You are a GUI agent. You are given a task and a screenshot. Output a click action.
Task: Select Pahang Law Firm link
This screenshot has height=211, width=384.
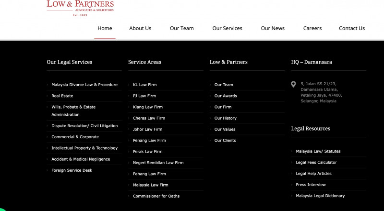coord(149,174)
